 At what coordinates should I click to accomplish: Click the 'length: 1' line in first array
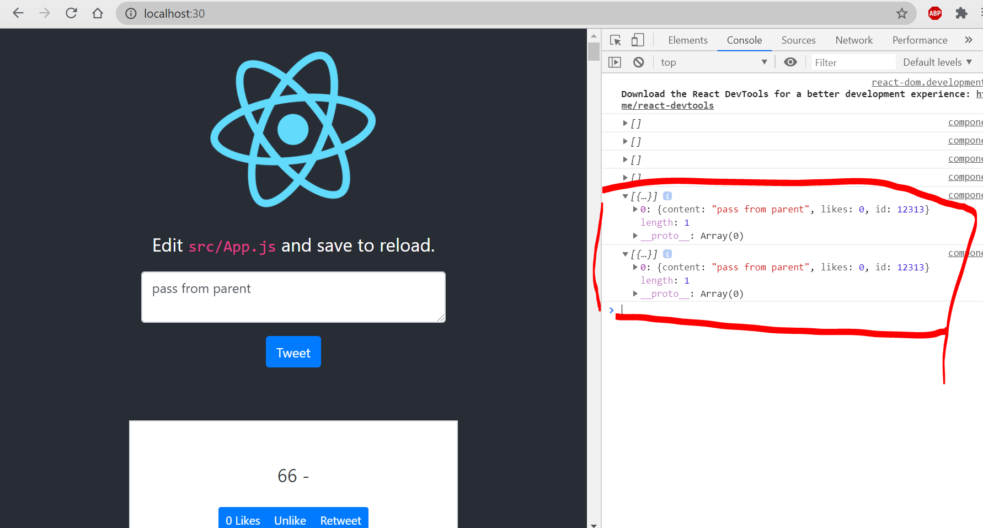click(665, 222)
